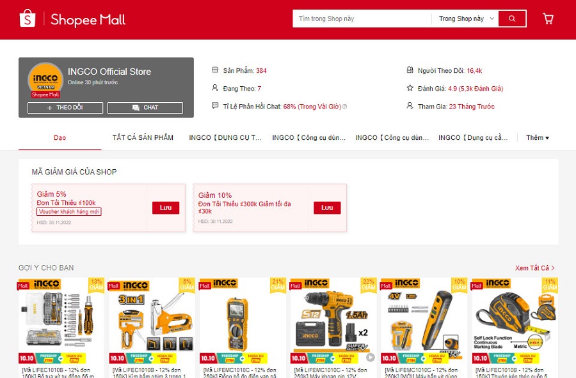Viewport: 576px width, 378px height.
Task: Play video on the cordless drill product
Action: coord(370,358)
